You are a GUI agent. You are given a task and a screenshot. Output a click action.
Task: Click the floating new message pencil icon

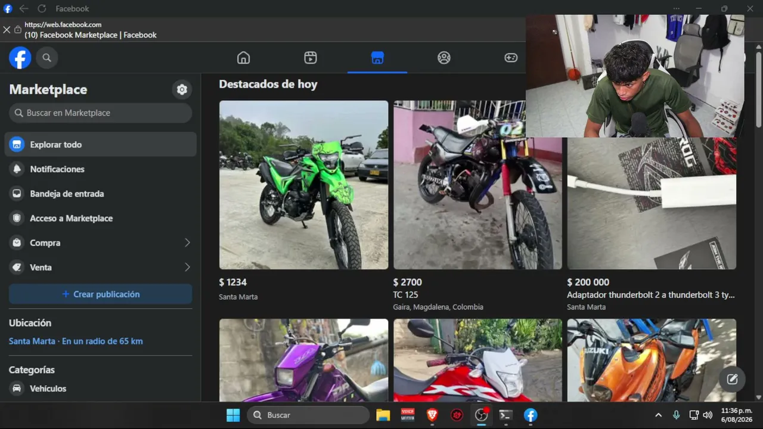pos(732,379)
